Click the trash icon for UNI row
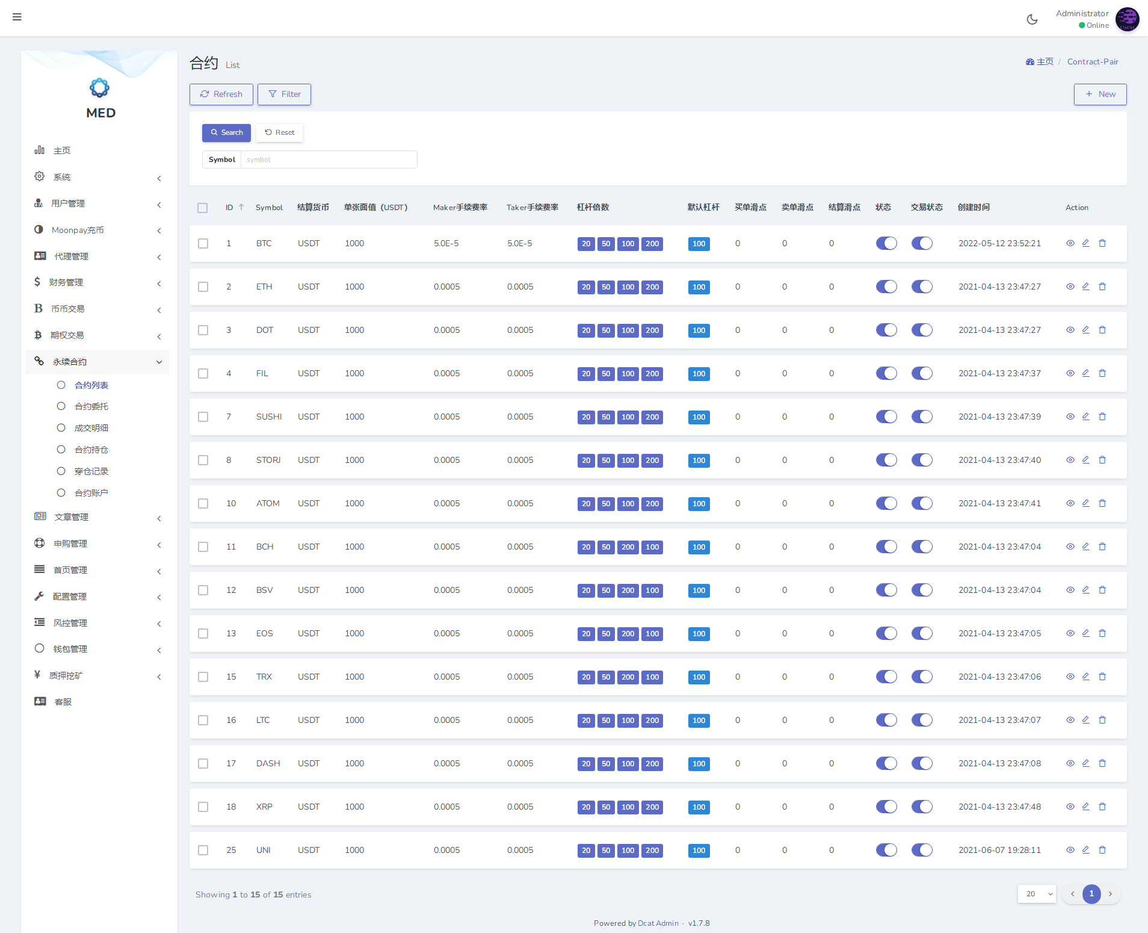This screenshot has width=1148, height=933. [1102, 850]
